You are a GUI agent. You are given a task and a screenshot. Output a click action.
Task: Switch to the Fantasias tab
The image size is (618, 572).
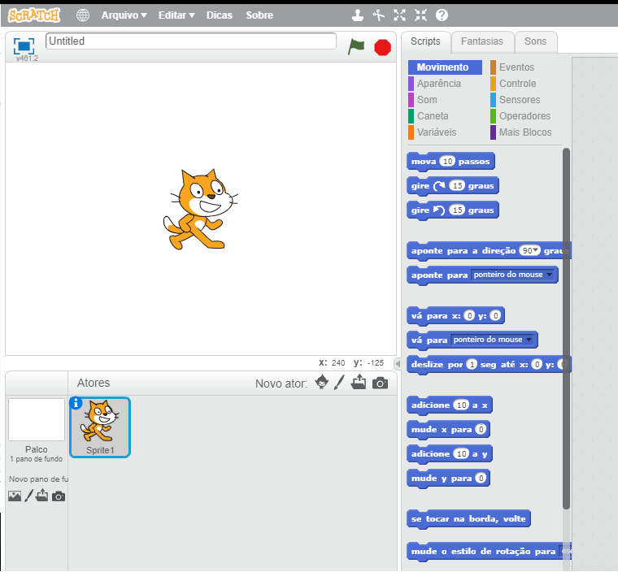pyautogui.click(x=481, y=41)
